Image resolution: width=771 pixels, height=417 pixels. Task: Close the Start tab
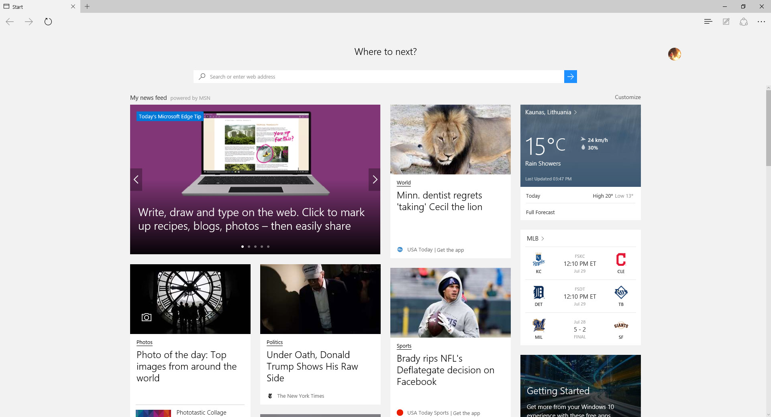tap(73, 6)
